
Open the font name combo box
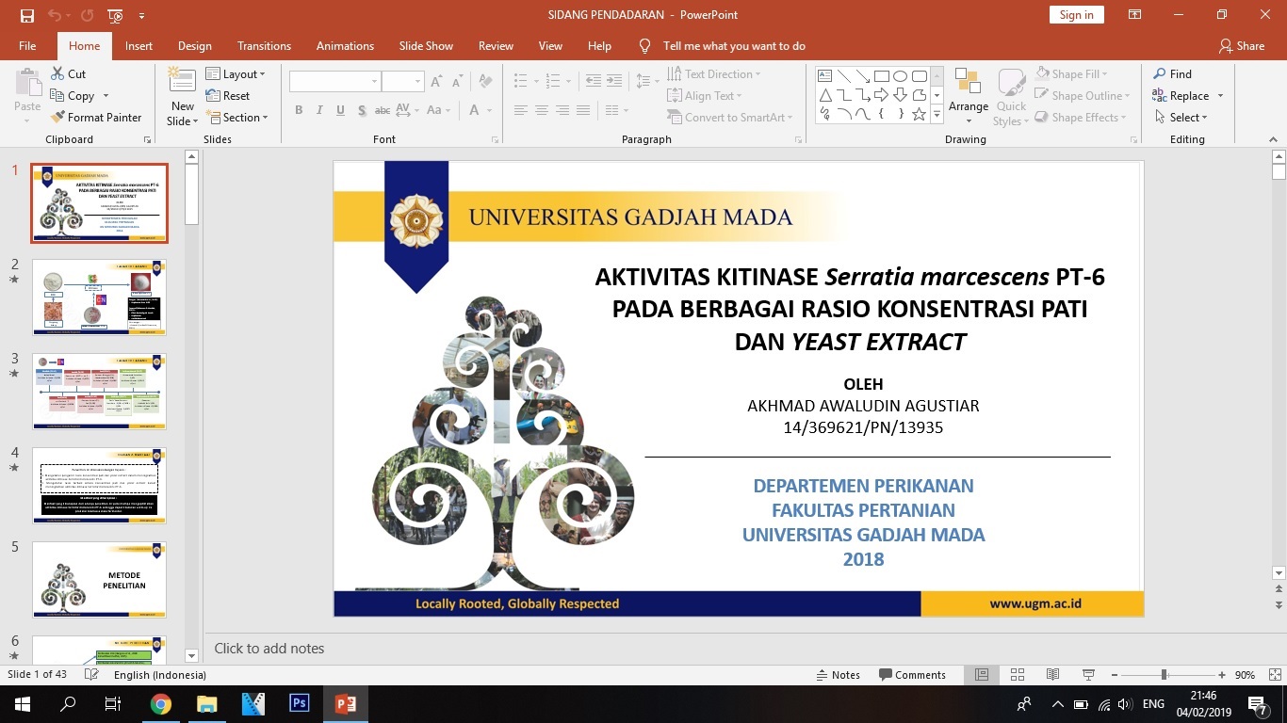click(x=334, y=82)
